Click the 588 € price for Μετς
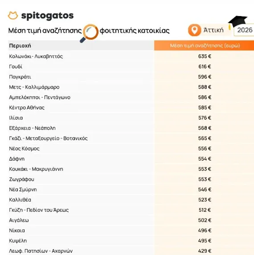This screenshot has height=255, width=254. pos(205,87)
